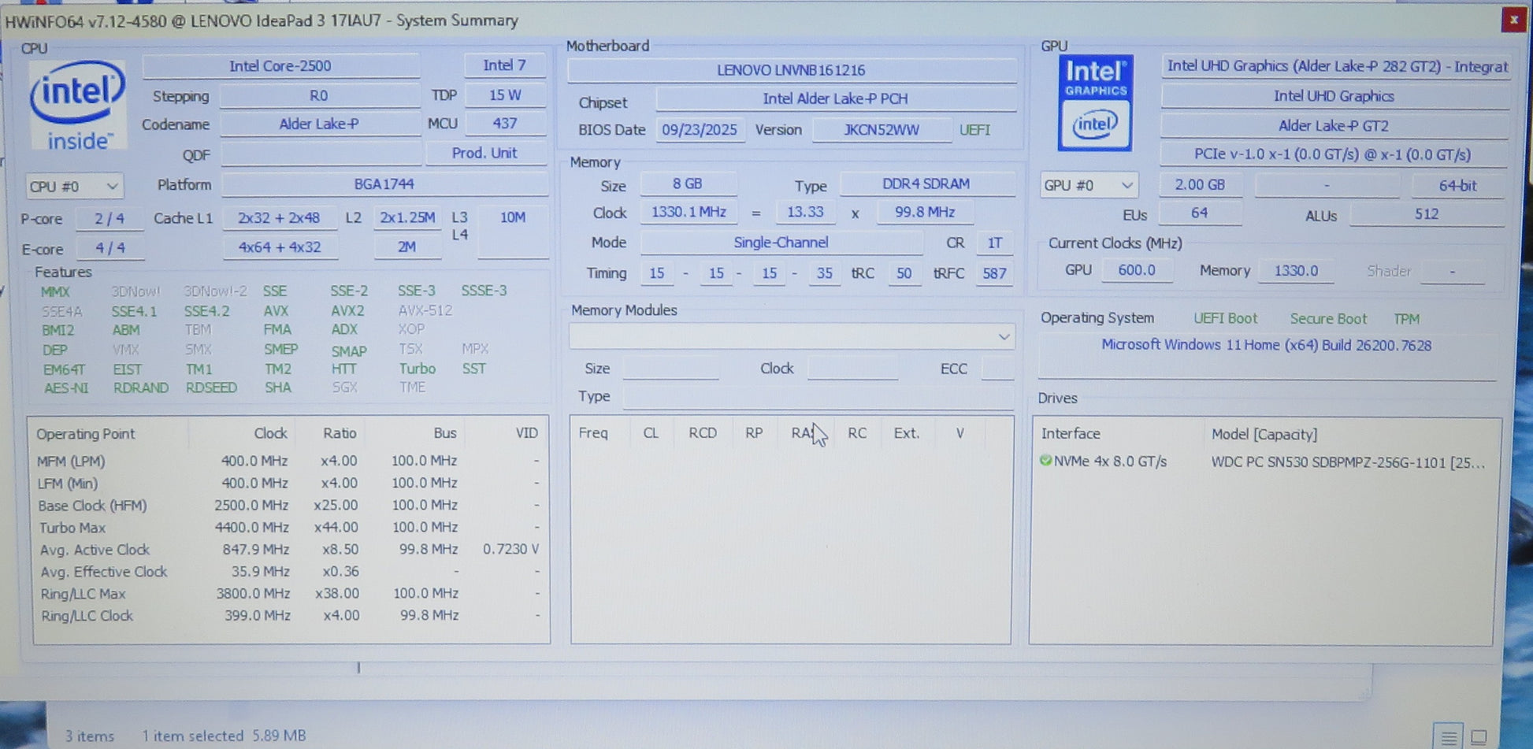1533x749 pixels.
Task: Click the green NVMe drive status icon
Action: (x=1045, y=461)
